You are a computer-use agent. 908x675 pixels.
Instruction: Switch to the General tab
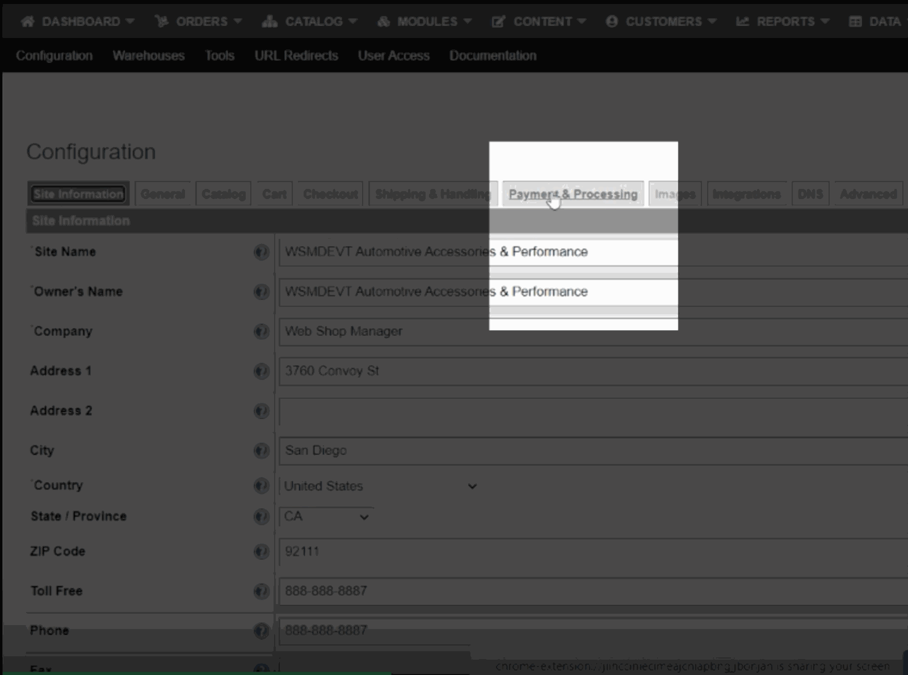[x=163, y=194]
